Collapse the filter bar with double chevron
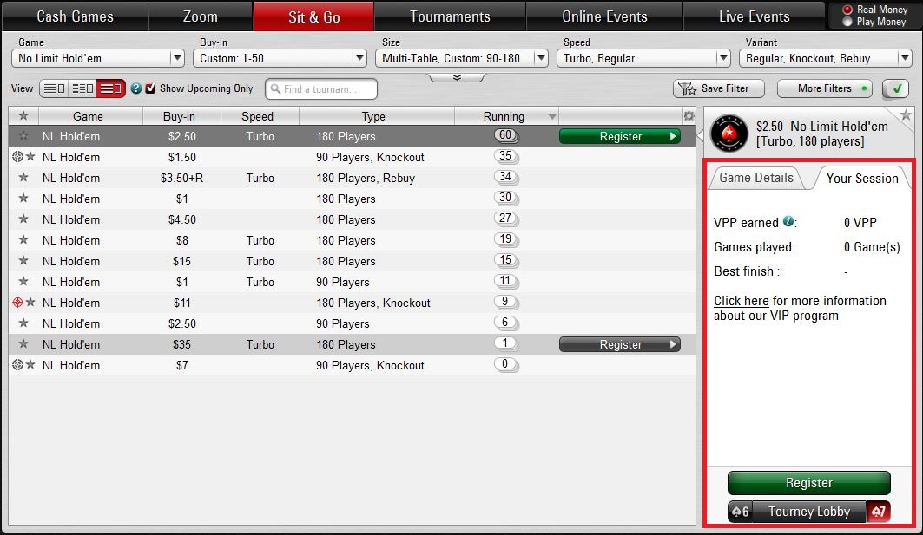The image size is (923, 535). (x=457, y=77)
